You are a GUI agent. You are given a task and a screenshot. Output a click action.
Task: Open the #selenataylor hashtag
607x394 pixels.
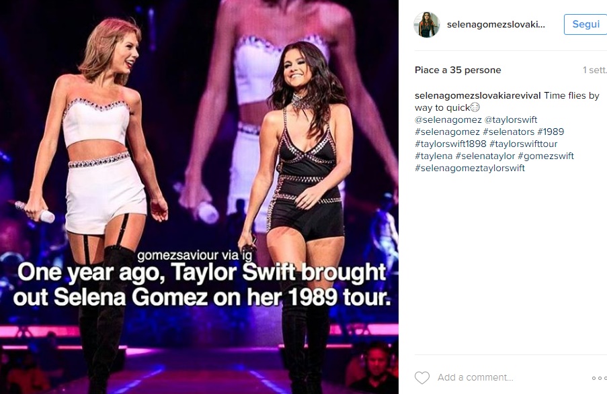pos(485,156)
